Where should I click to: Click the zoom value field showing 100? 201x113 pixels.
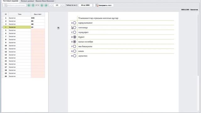pos(57,5)
